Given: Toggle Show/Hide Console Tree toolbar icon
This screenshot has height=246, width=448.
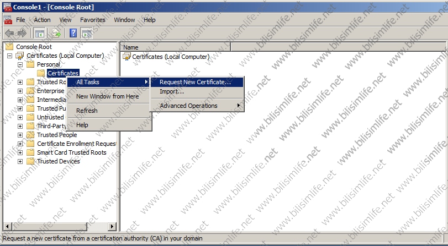Looking at the screenshot, I should 40,34.
